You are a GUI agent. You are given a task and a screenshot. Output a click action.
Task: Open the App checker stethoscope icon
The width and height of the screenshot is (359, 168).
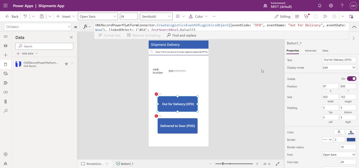click(x=306, y=16)
